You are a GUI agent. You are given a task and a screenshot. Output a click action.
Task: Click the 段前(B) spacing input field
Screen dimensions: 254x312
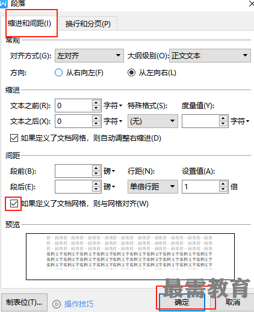[73, 171]
